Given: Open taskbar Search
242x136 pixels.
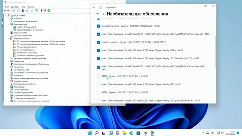Looking at the screenshot, I should [97, 133].
